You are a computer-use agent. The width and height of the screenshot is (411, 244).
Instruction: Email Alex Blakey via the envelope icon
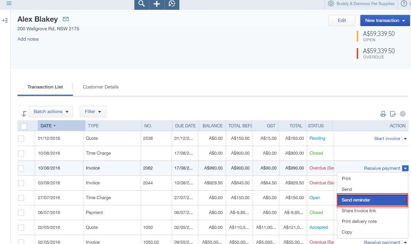[66, 19]
